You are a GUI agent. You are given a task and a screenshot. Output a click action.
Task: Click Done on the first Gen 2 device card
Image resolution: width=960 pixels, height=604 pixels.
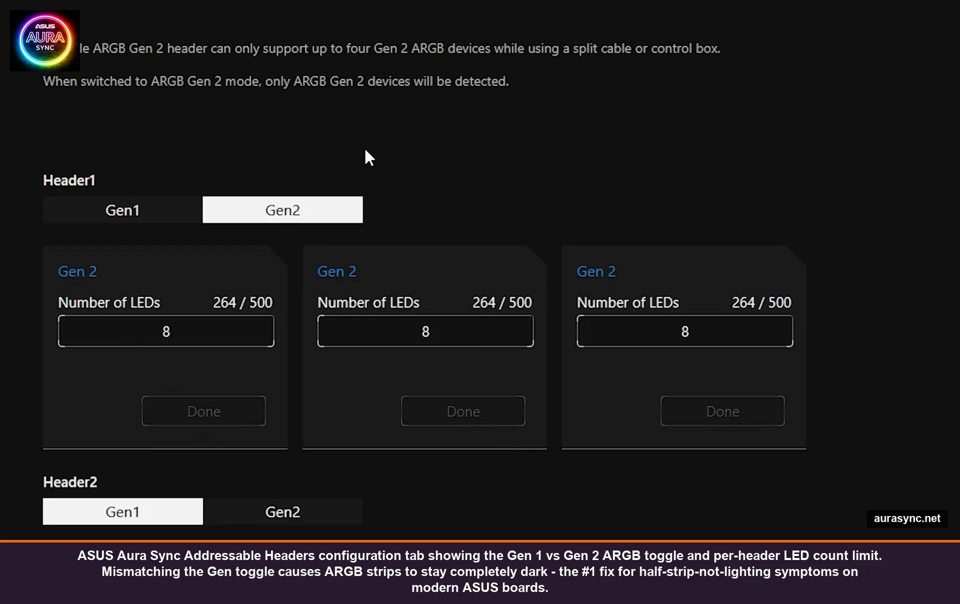pyautogui.click(x=203, y=410)
